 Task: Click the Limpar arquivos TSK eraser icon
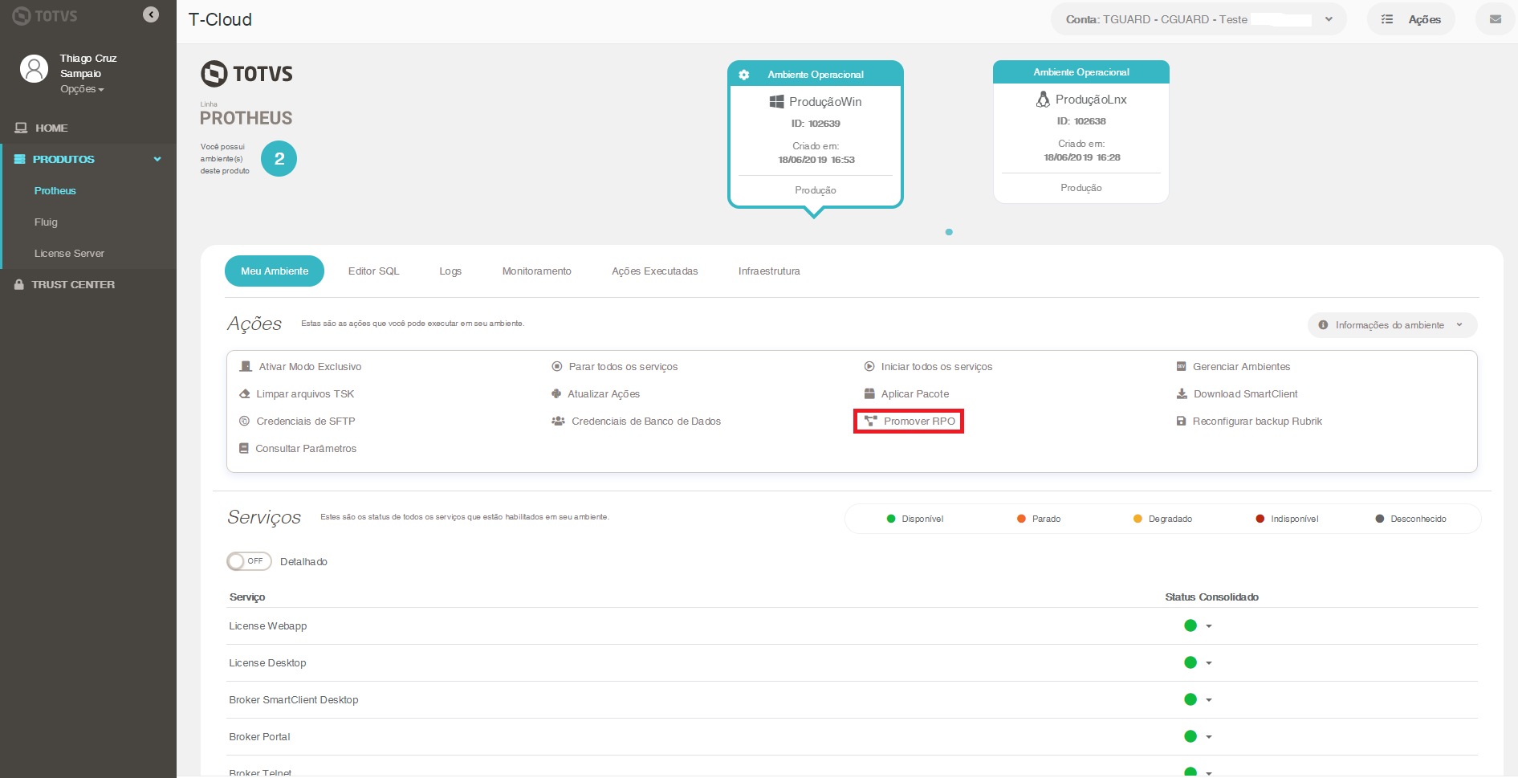(245, 393)
